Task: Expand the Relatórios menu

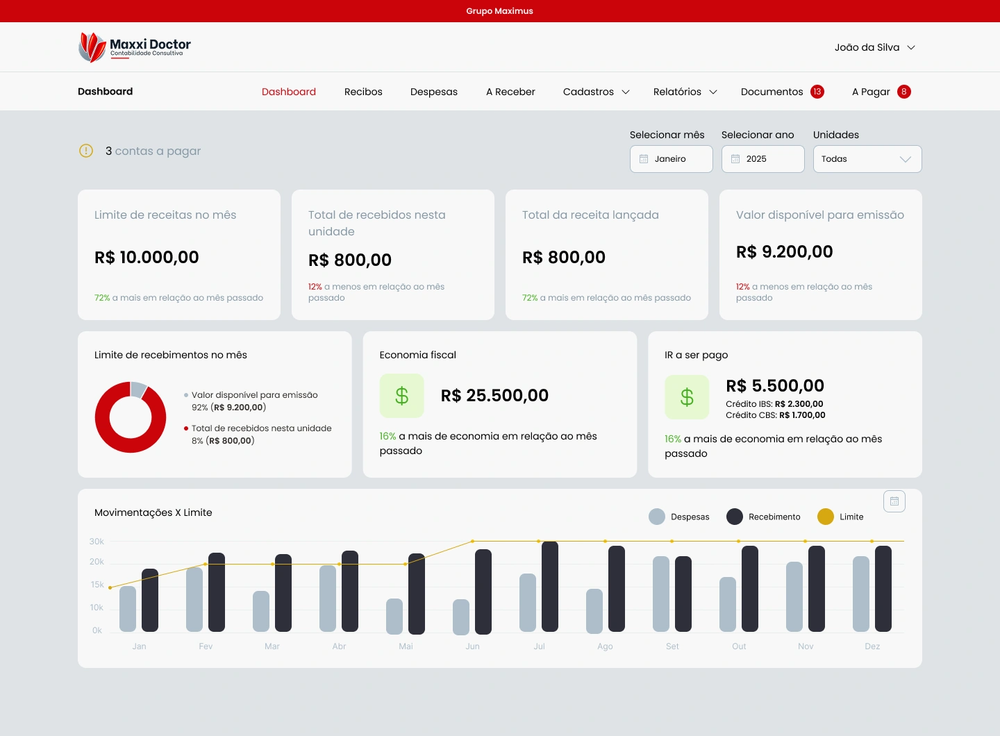Action: point(684,92)
